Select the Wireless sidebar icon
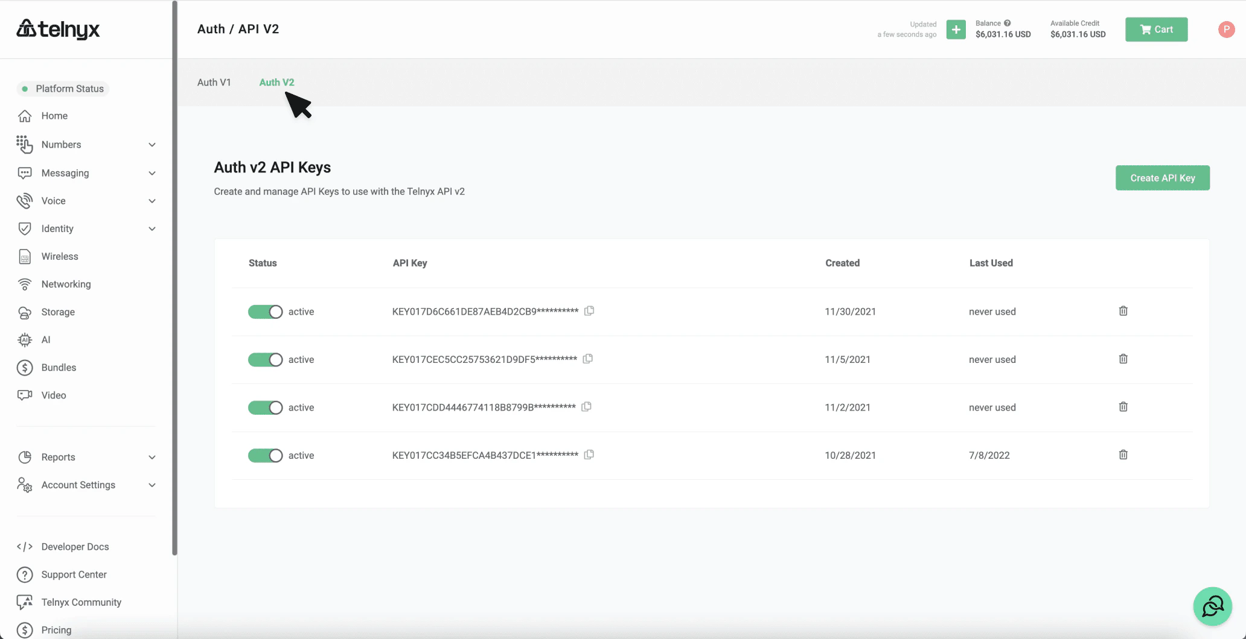Image resolution: width=1246 pixels, height=639 pixels. [24, 256]
